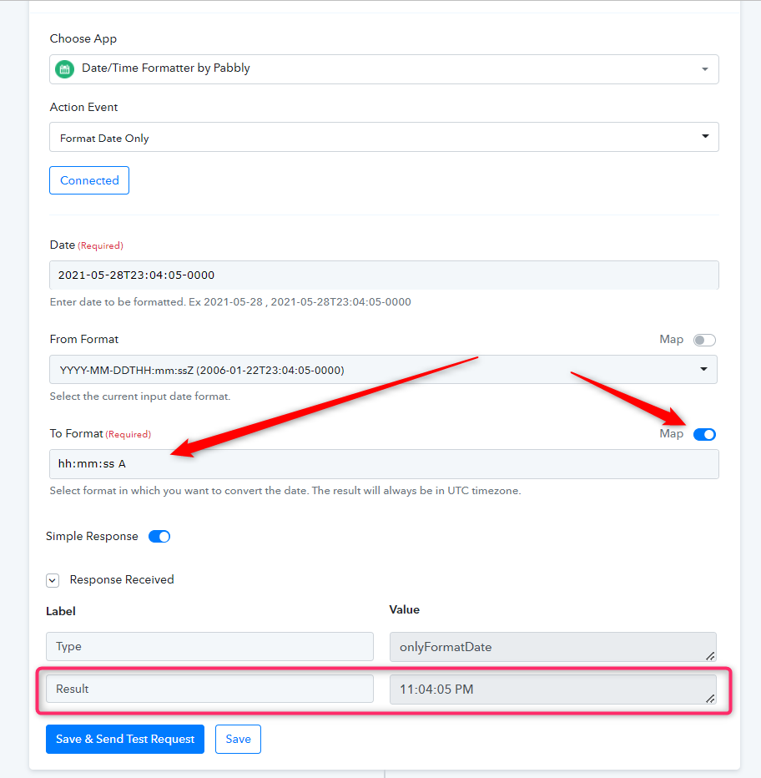Click Save & Send Test Request
761x778 pixels.
pyautogui.click(x=125, y=739)
